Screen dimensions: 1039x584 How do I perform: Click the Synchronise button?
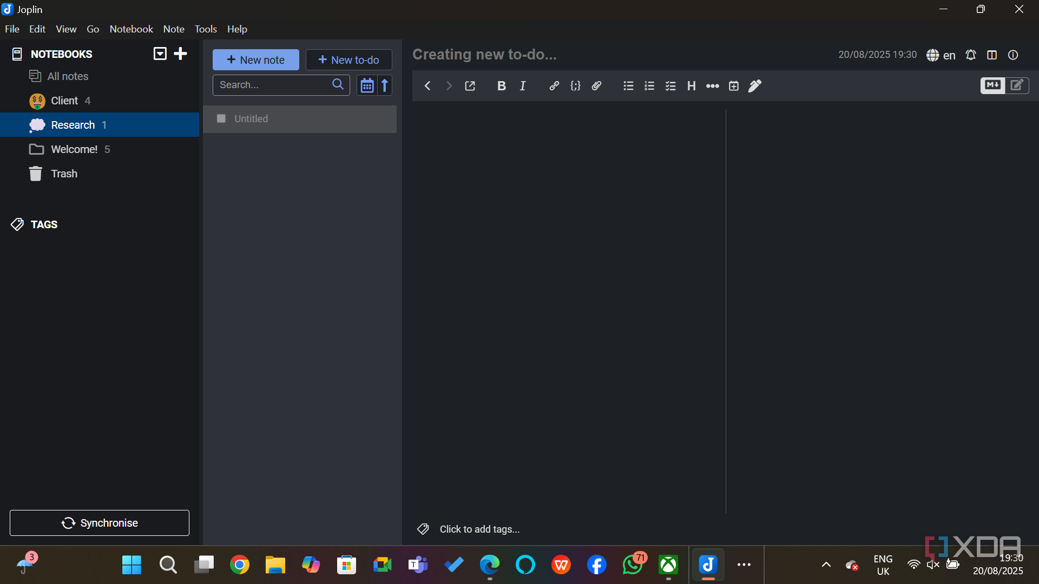100,523
